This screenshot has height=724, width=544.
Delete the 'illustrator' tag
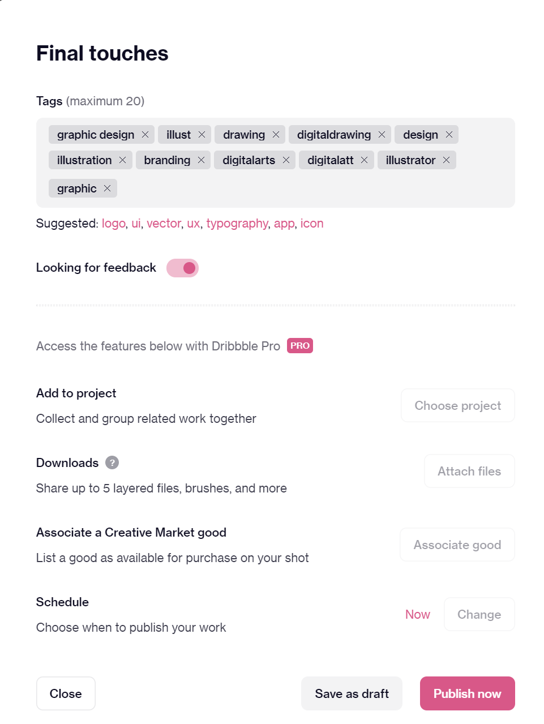coord(446,160)
